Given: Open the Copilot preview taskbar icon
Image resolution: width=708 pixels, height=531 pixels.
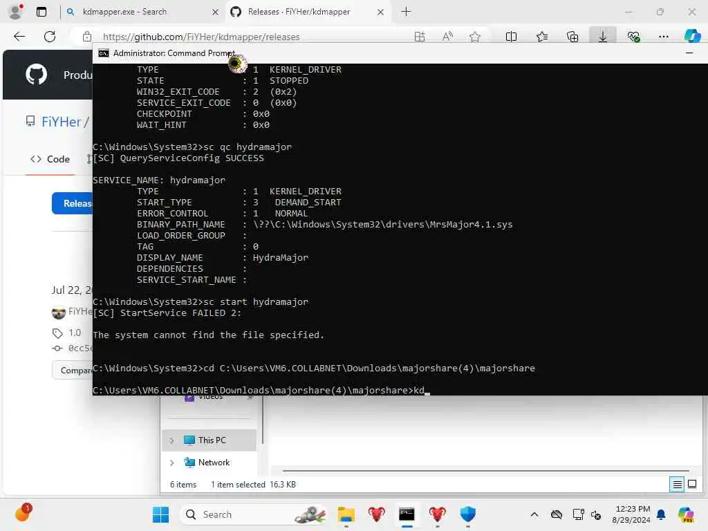Looking at the screenshot, I should pyautogui.click(x=686, y=514).
